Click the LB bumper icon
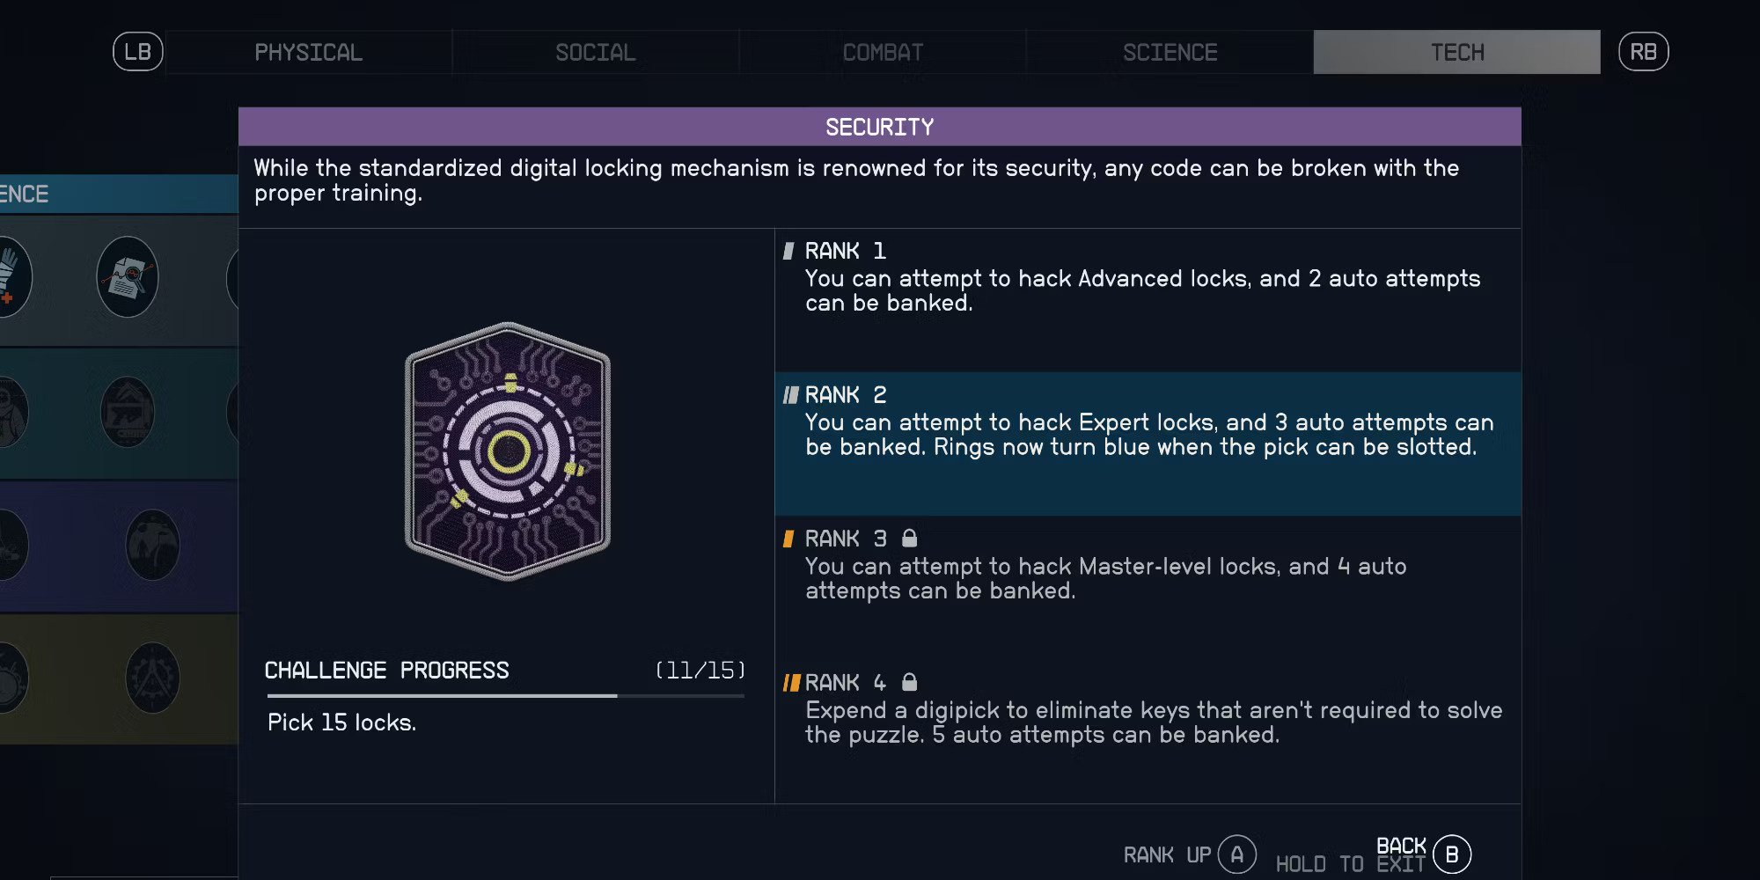Viewport: 1760px width, 880px height. [x=137, y=51]
